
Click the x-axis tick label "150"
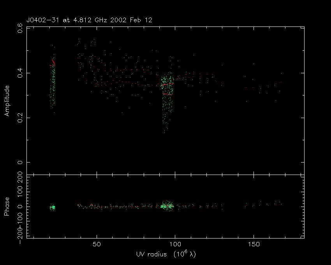click(254, 244)
